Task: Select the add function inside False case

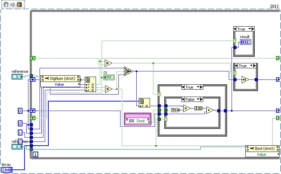Action: click(210, 111)
